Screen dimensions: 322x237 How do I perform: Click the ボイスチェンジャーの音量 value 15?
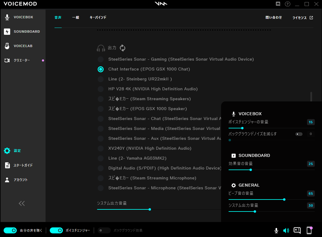pos(311,122)
